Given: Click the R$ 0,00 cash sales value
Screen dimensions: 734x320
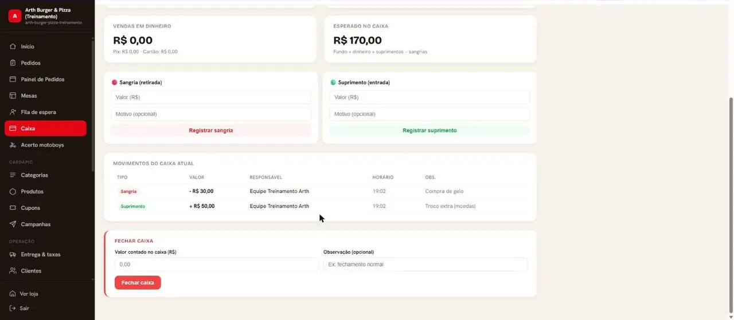Looking at the screenshot, I should pyautogui.click(x=133, y=41).
